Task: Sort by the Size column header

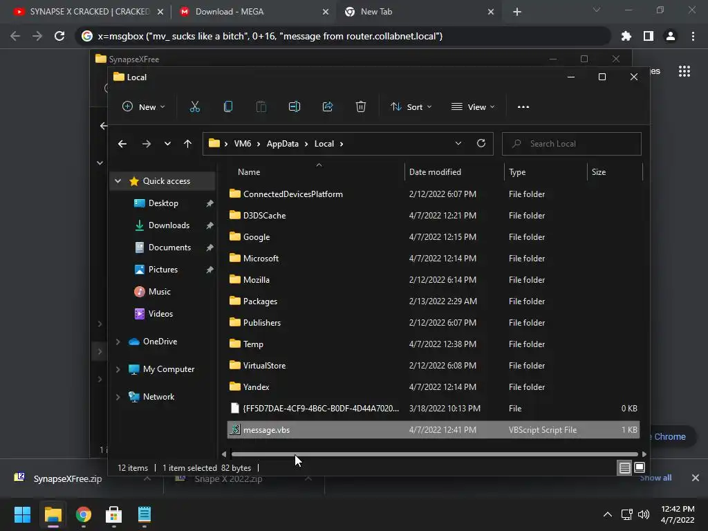Action: (599, 172)
